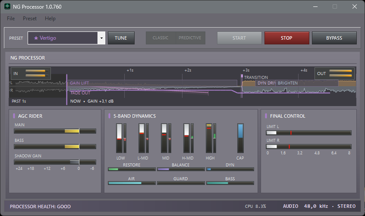Click the blue CAP meter
This screenshot has height=216, width=365.
point(240,138)
